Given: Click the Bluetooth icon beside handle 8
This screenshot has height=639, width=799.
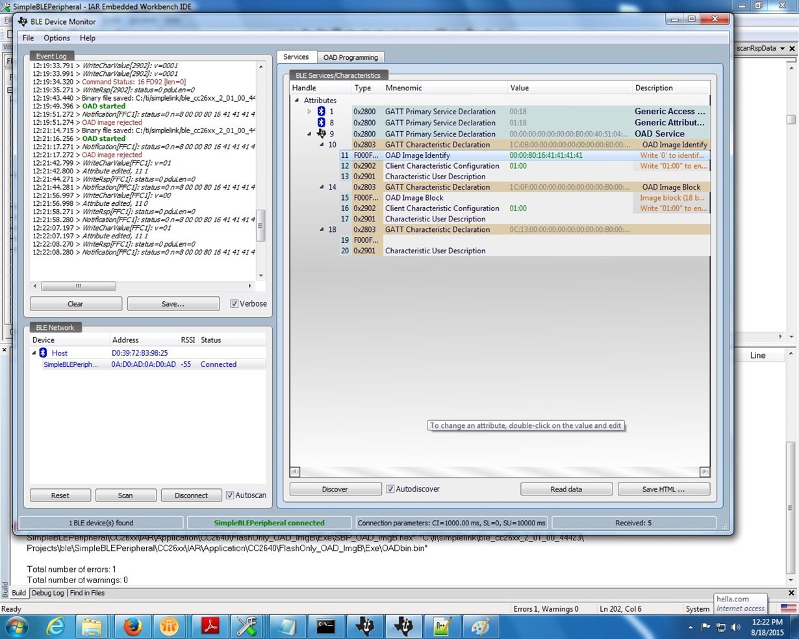Looking at the screenshot, I should 321,123.
